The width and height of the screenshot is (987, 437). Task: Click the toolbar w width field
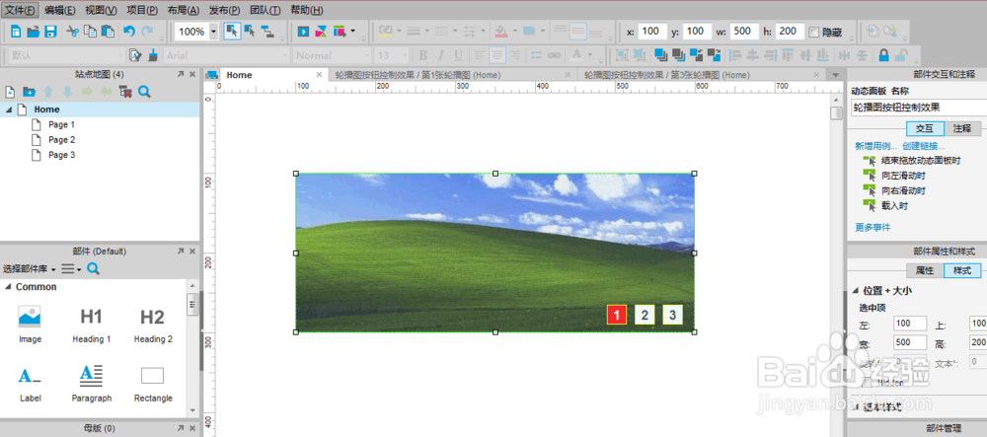pyautogui.click(x=744, y=32)
